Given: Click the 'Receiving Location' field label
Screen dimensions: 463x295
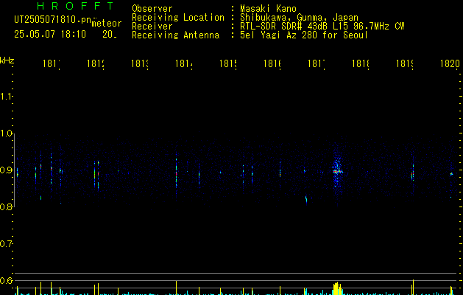Looking at the screenshot, I should [178, 17].
